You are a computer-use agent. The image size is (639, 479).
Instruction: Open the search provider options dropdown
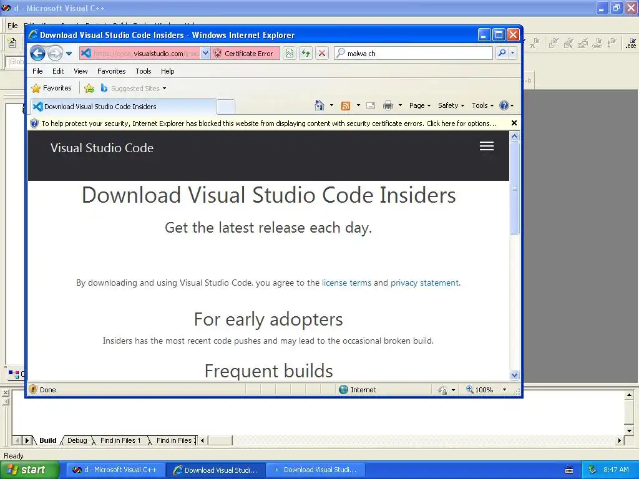coord(513,53)
